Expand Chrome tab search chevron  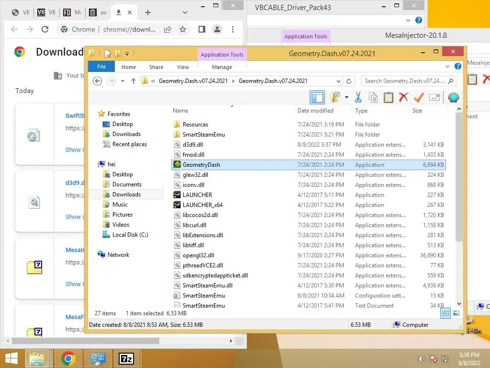tap(185, 12)
